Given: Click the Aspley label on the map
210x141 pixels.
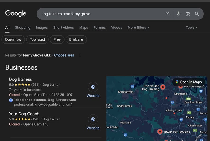Looking at the screenshot, I should tap(190, 117).
